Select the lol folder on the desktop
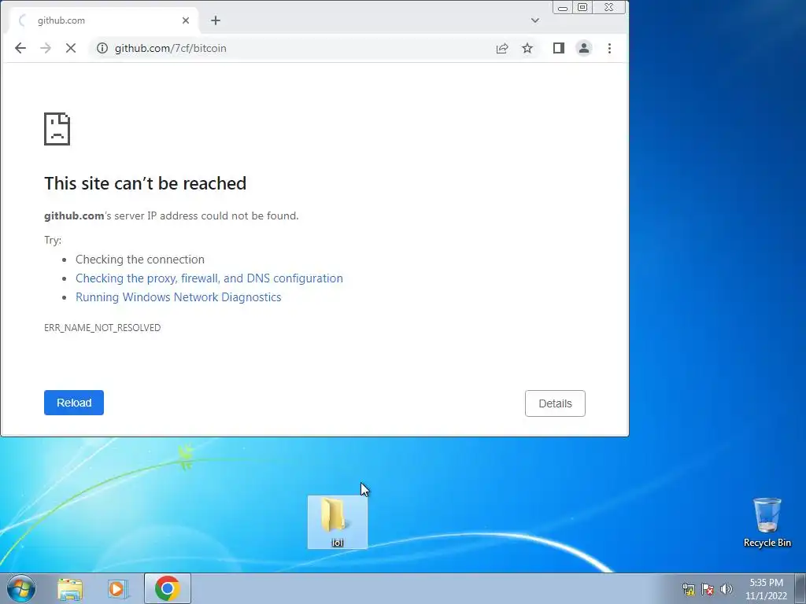This screenshot has height=604, width=806. (x=338, y=522)
